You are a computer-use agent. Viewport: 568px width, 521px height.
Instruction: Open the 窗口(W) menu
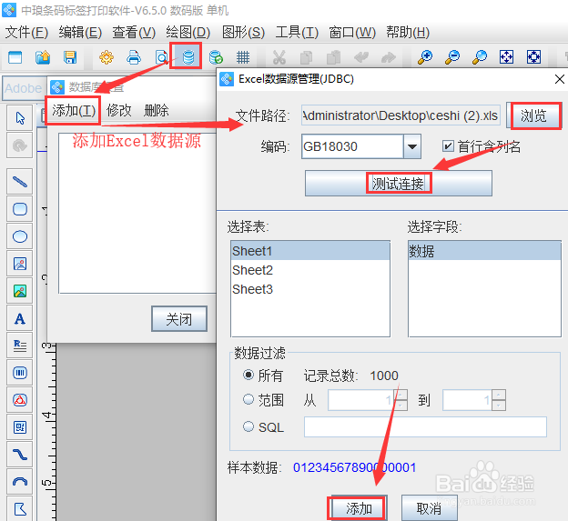[352, 33]
